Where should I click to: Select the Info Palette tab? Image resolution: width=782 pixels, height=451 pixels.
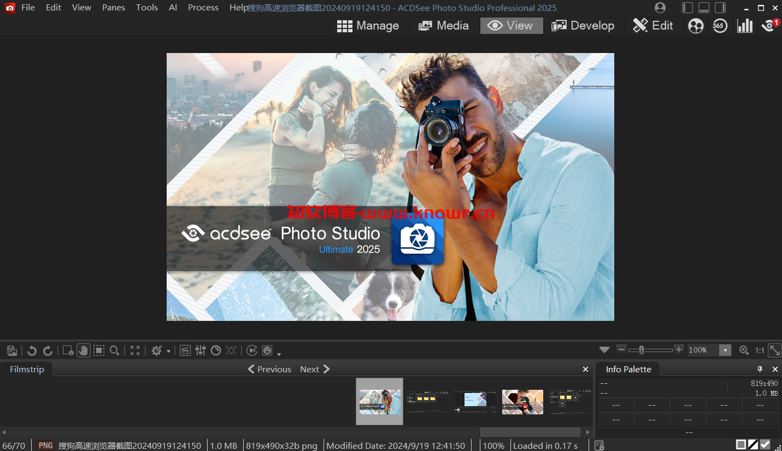[628, 370]
